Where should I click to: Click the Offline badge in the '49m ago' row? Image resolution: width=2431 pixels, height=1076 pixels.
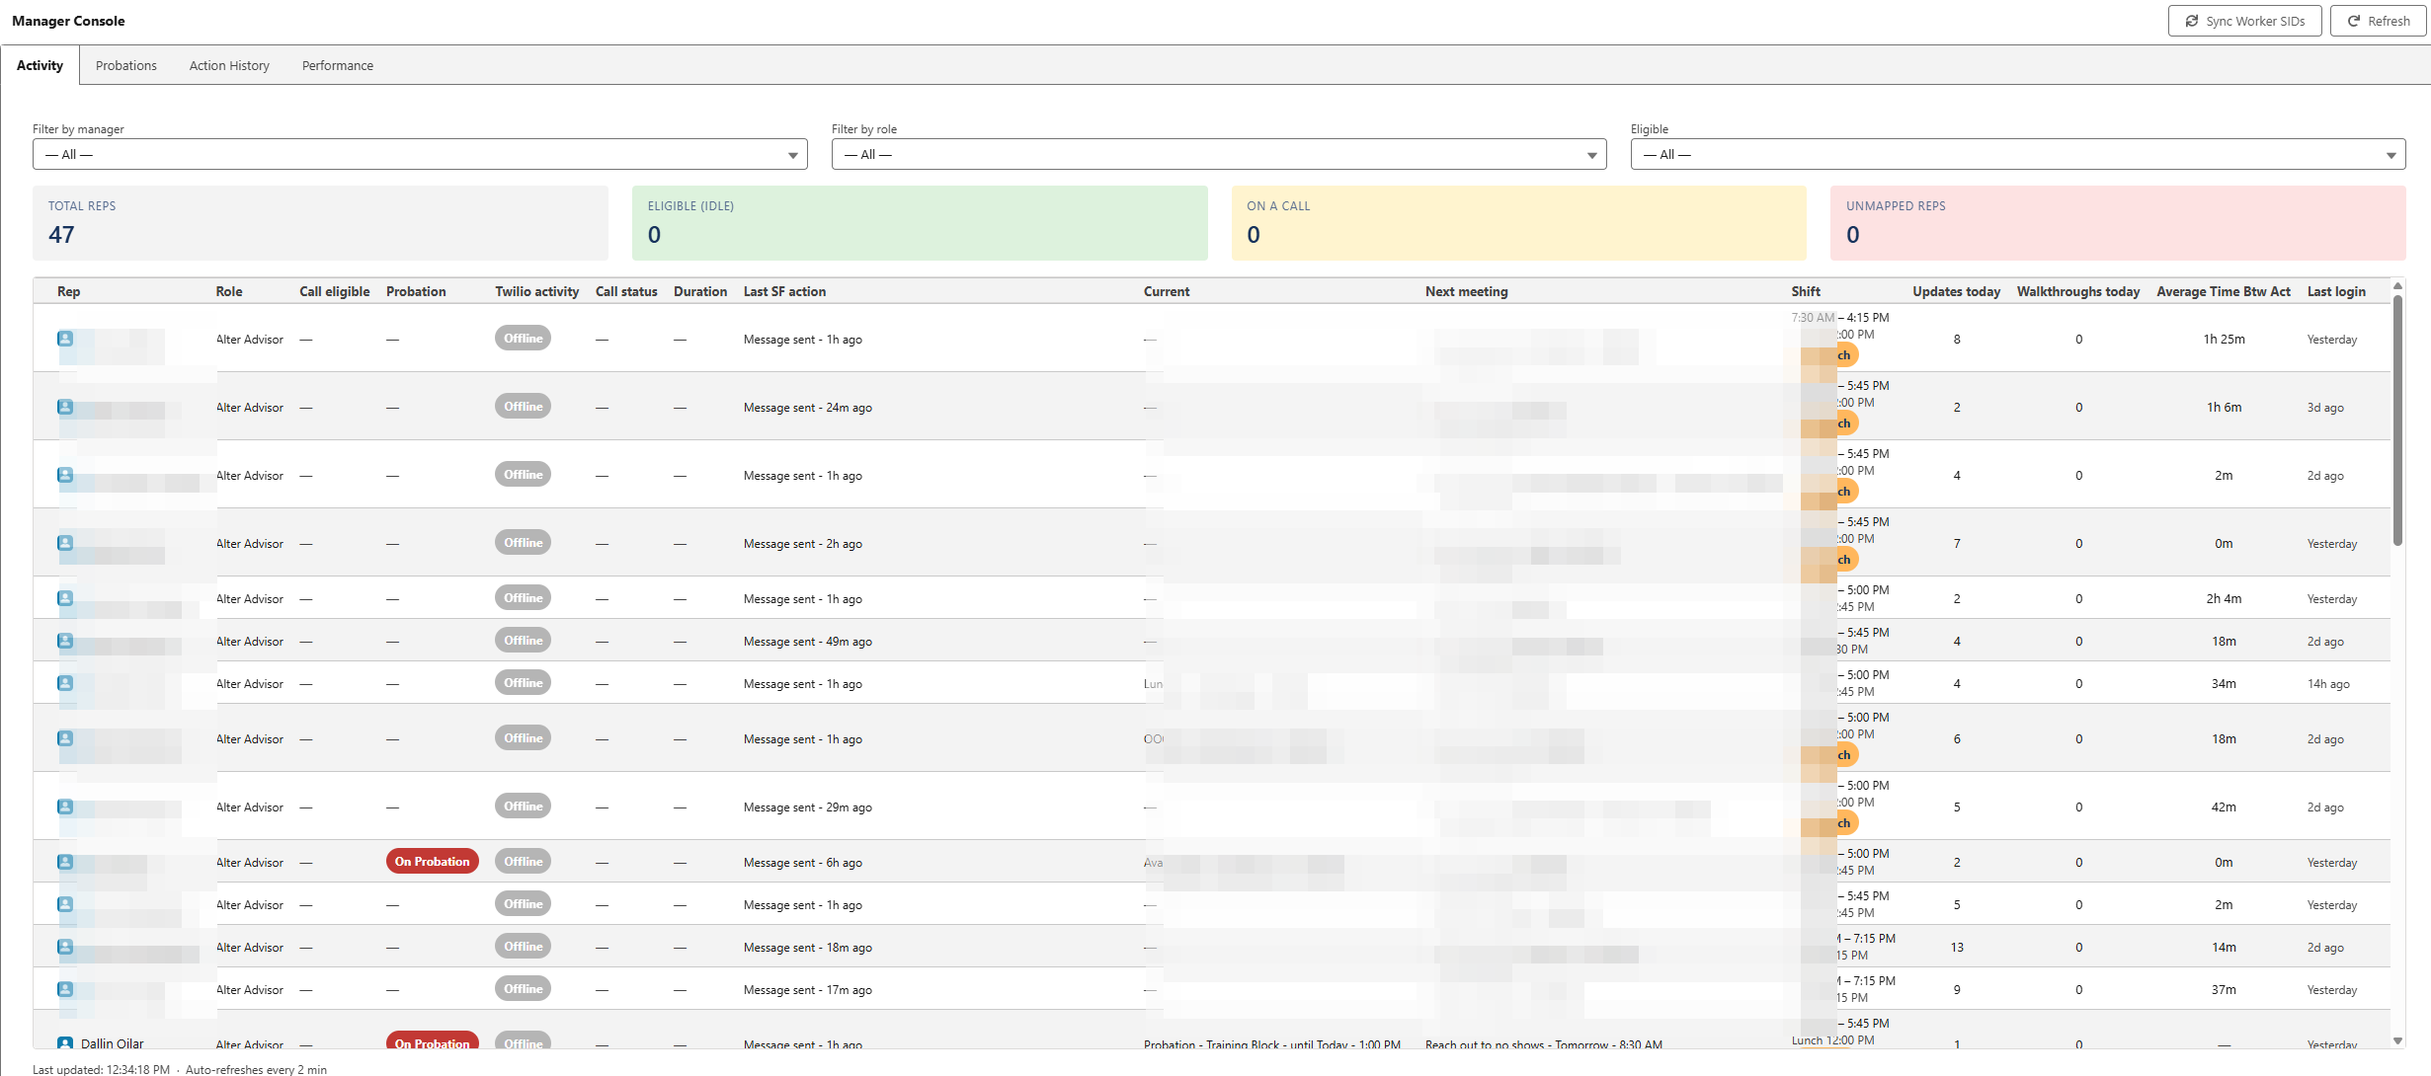tap(523, 641)
